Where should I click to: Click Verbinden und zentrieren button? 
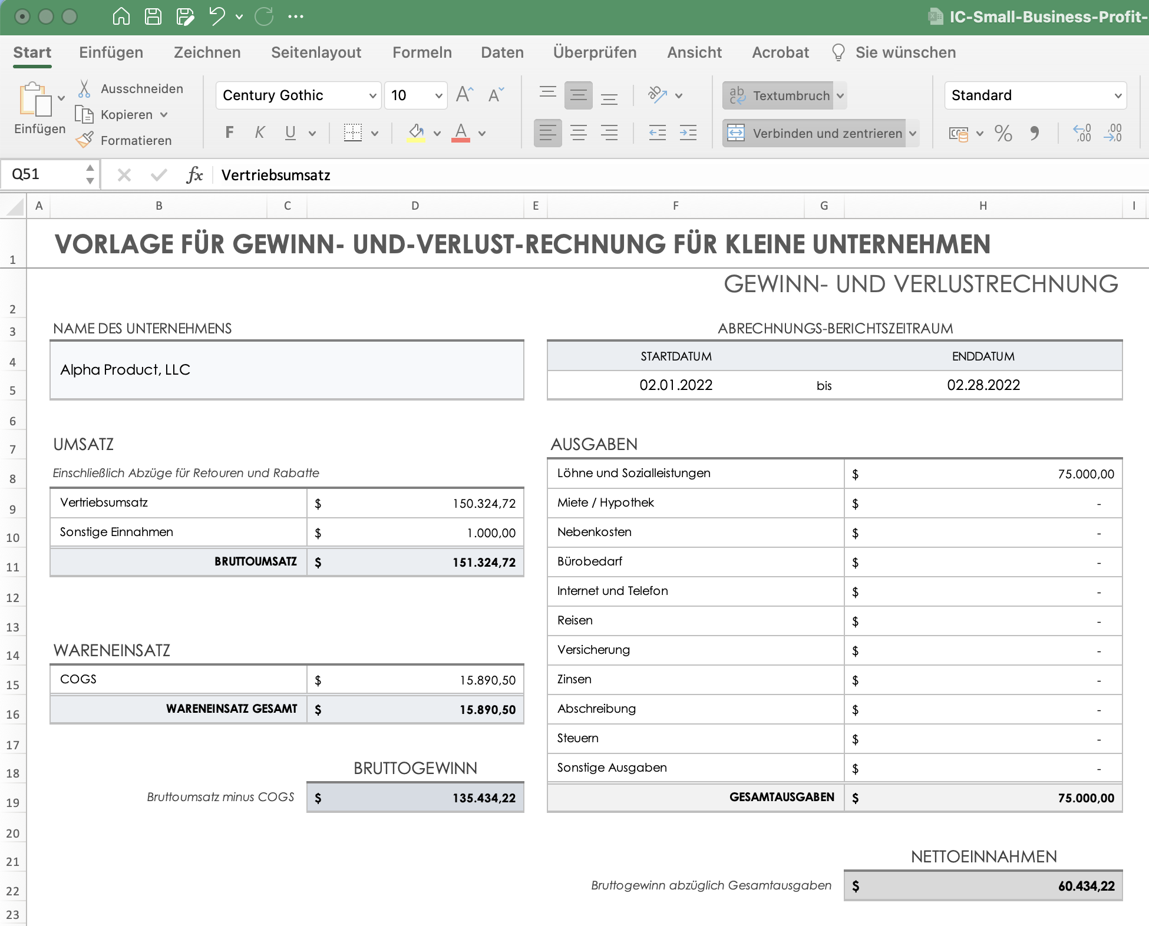click(814, 133)
